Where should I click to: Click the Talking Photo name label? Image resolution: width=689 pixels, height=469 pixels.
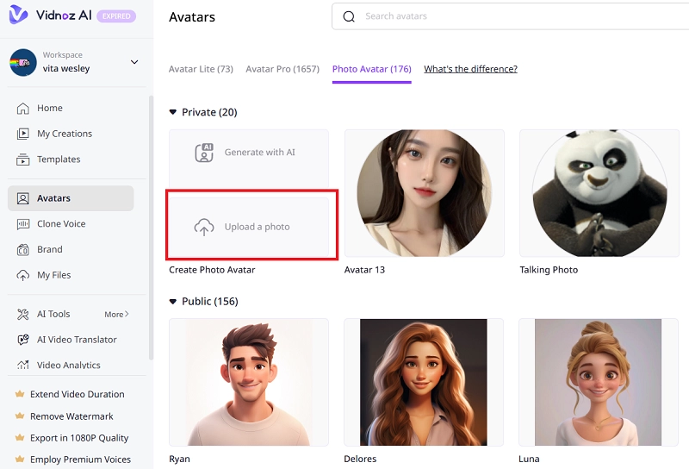click(549, 270)
